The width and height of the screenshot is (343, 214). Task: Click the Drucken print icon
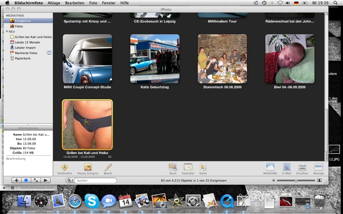(x=302, y=167)
